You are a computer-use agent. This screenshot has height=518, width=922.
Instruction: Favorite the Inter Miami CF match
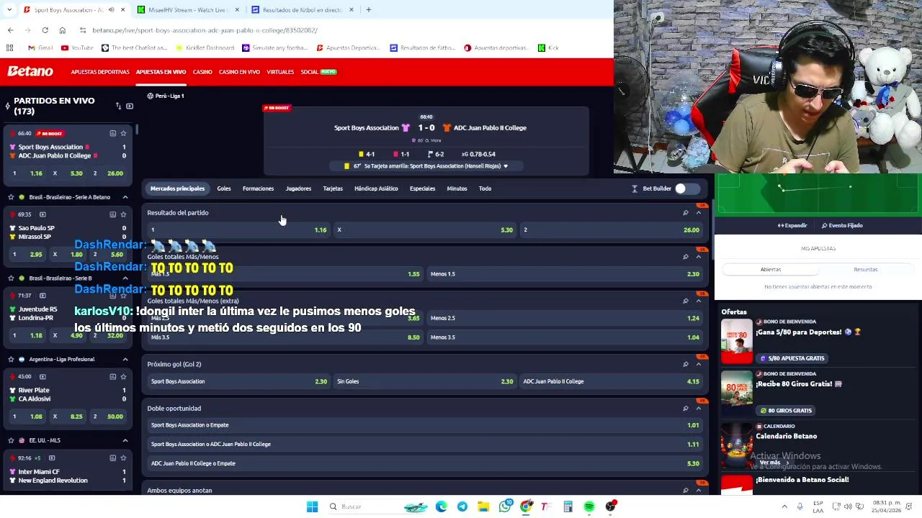pyautogui.click(x=123, y=458)
